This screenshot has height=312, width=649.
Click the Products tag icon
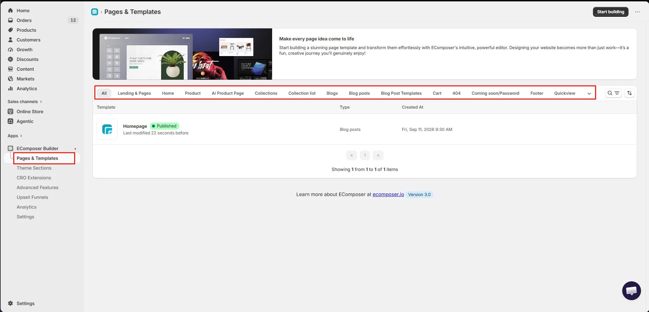pos(10,30)
